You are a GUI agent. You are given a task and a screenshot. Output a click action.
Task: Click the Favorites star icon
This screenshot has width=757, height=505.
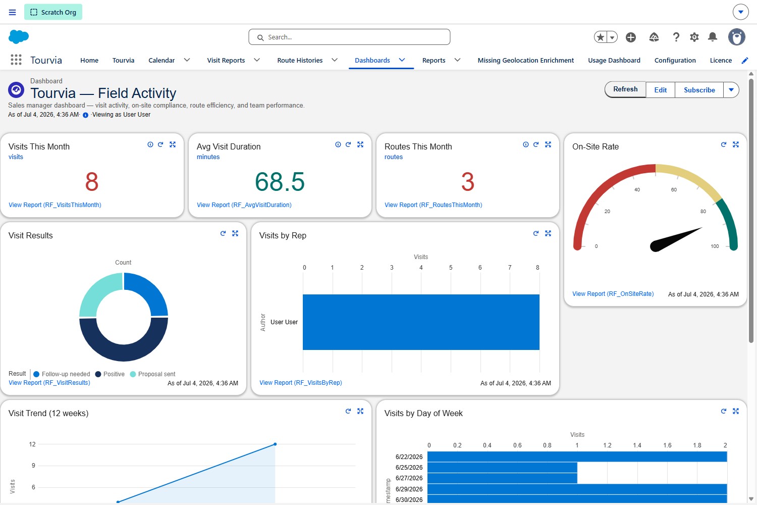point(600,37)
